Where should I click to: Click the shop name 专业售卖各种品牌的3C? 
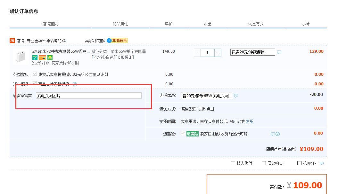[x=46, y=41]
